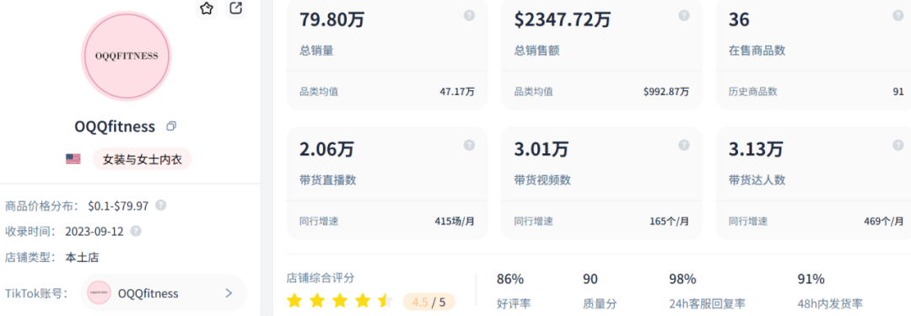The width and height of the screenshot is (911, 316).
Task: Click the OQQfitness shop title
Action: click(x=115, y=126)
